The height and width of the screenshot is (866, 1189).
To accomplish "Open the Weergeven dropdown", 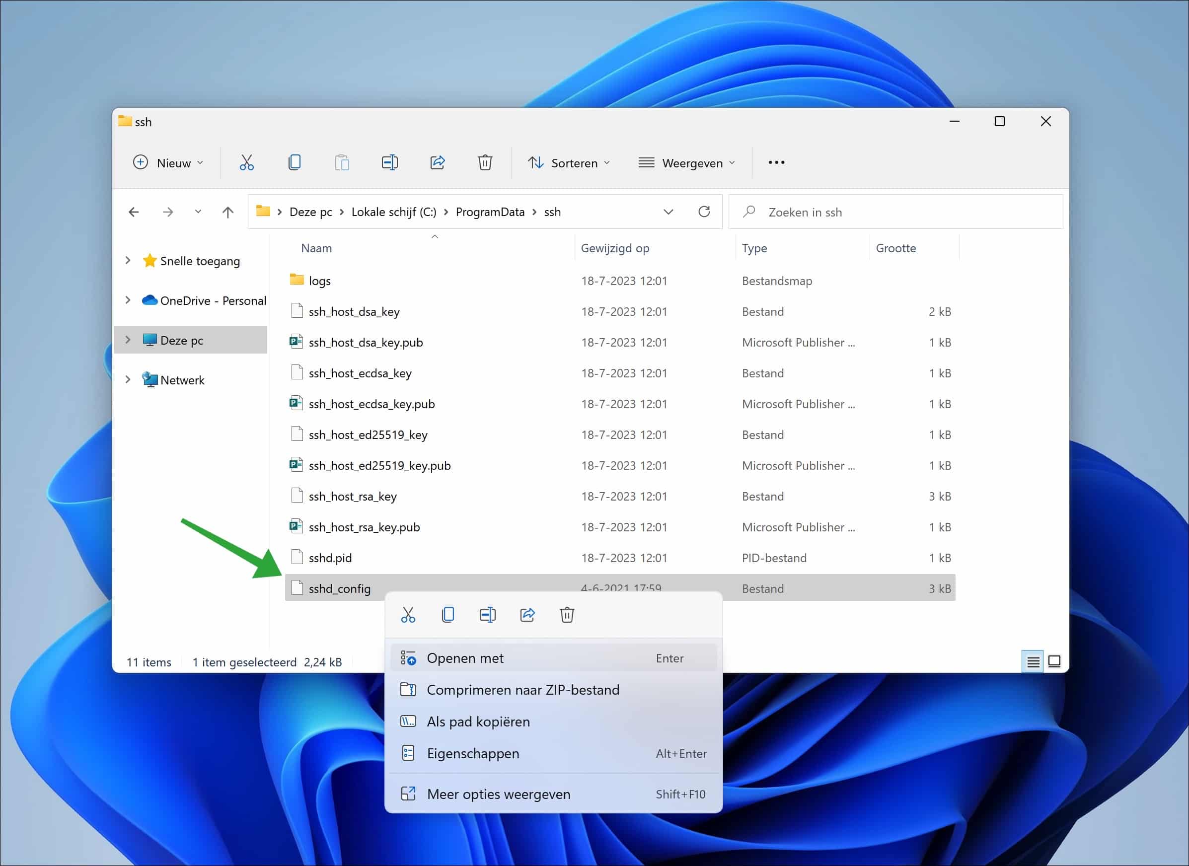I will (687, 162).
